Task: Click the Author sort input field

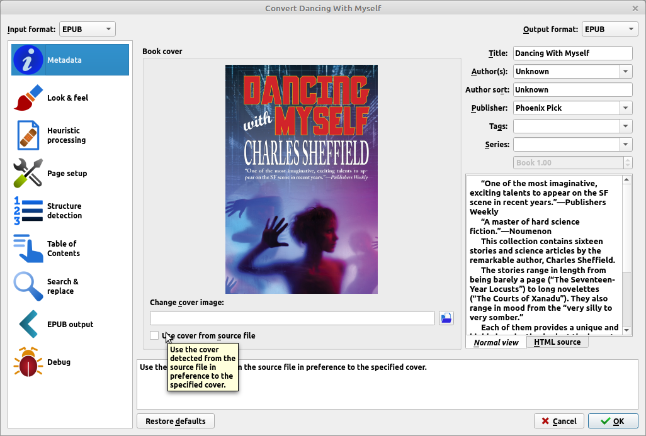Action: coord(573,90)
